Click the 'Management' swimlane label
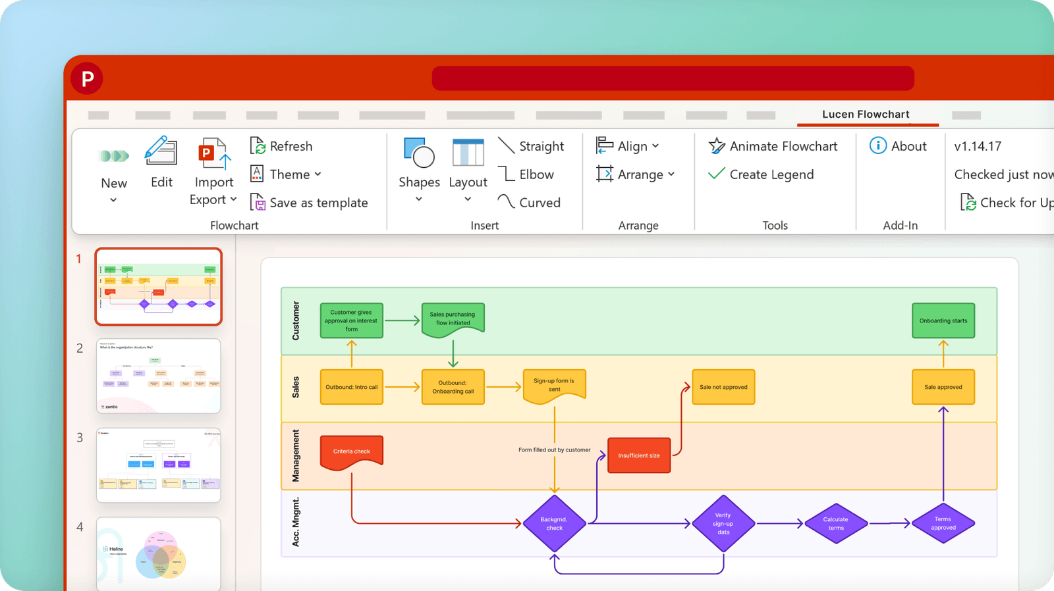 [296, 455]
